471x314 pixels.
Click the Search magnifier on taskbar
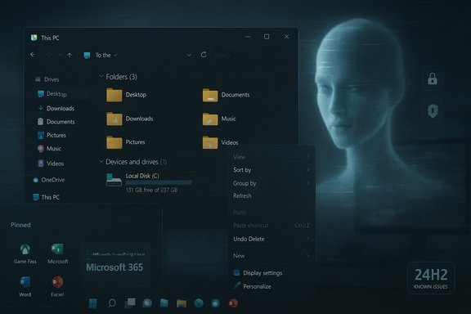point(112,303)
